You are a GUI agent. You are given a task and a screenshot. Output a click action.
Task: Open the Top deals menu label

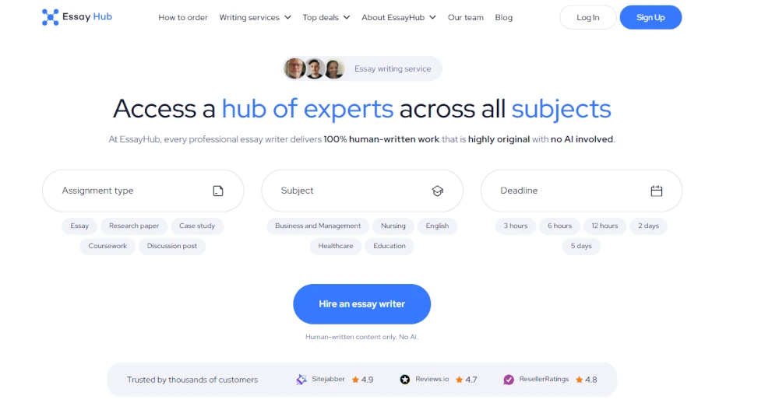point(320,17)
